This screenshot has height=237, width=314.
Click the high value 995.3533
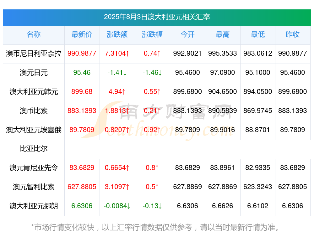(223, 54)
